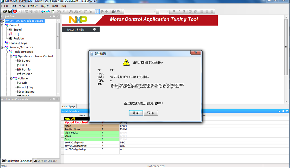Viewport: 290px width, 168px height.
Task: Open the Explorer menu
Action: [x=33, y=6]
